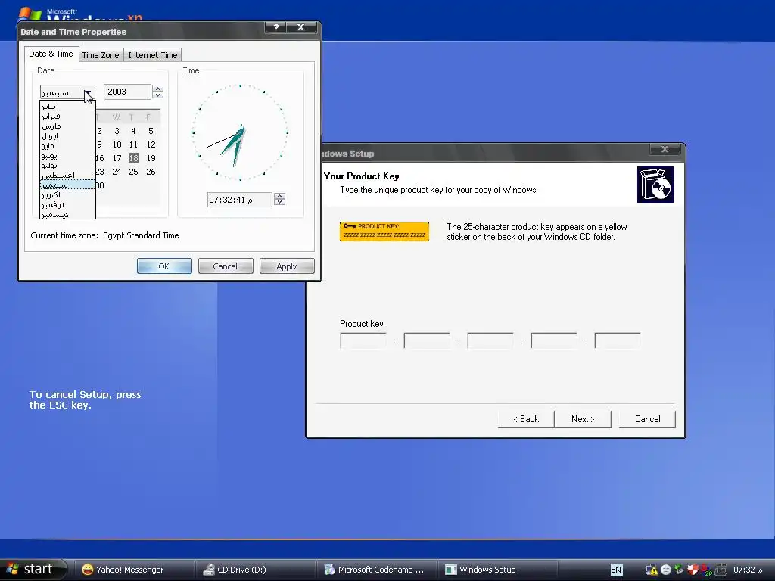Screen dimensions: 775x581
Task: Click the taskbar clock 07:32
Action: pyautogui.click(x=747, y=570)
